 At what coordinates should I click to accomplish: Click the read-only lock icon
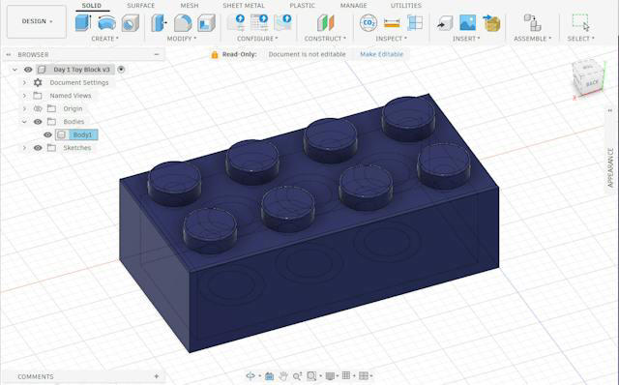pyautogui.click(x=215, y=54)
